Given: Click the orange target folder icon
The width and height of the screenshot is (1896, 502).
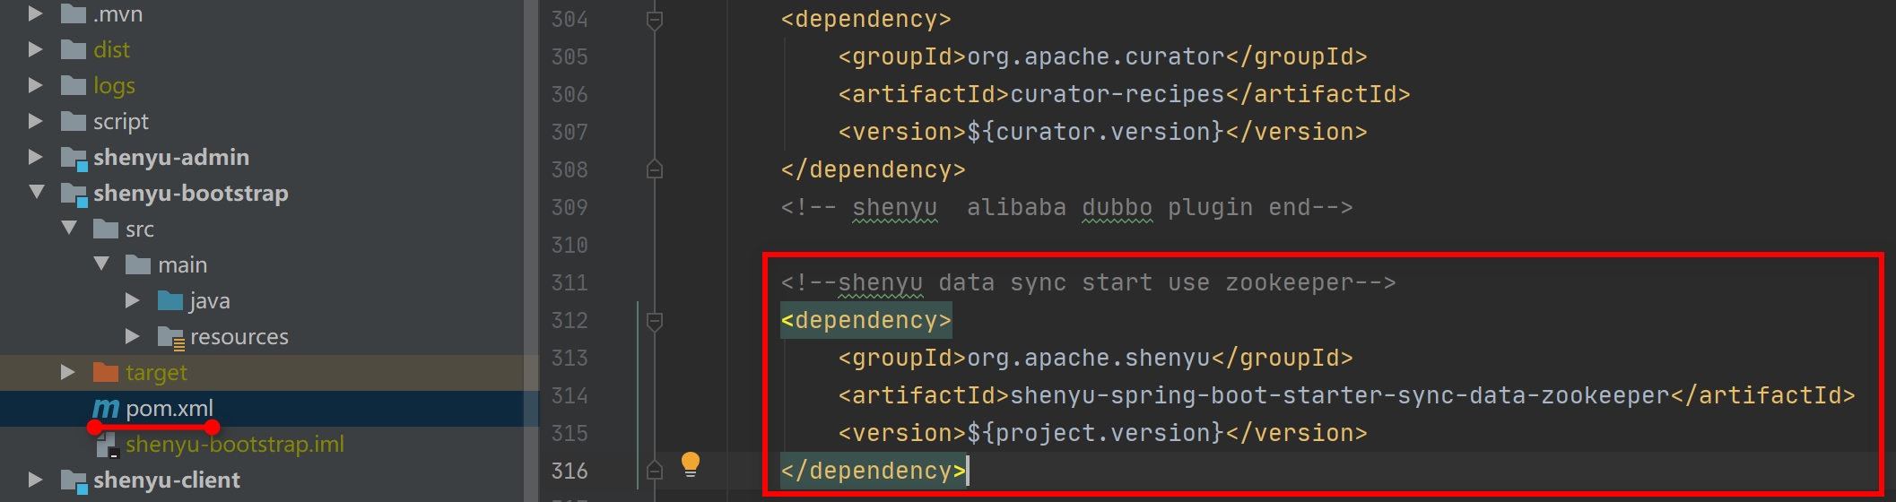Looking at the screenshot, I should pyautogui.click(x=106, y=372).
